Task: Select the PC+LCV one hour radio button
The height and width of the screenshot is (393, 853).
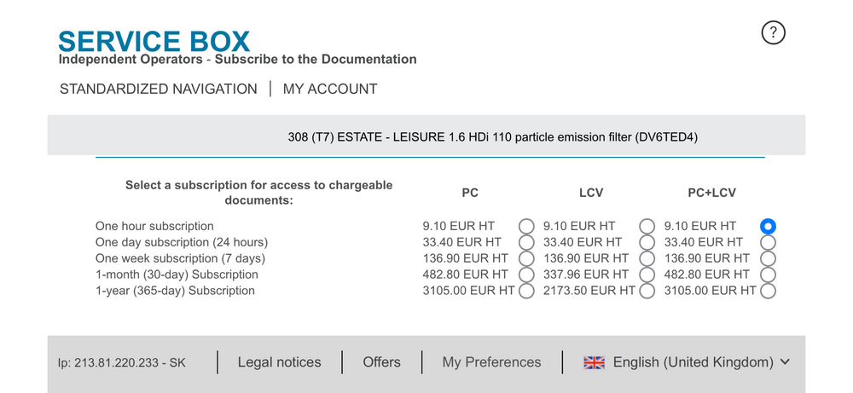Action: tap(768, 226)
